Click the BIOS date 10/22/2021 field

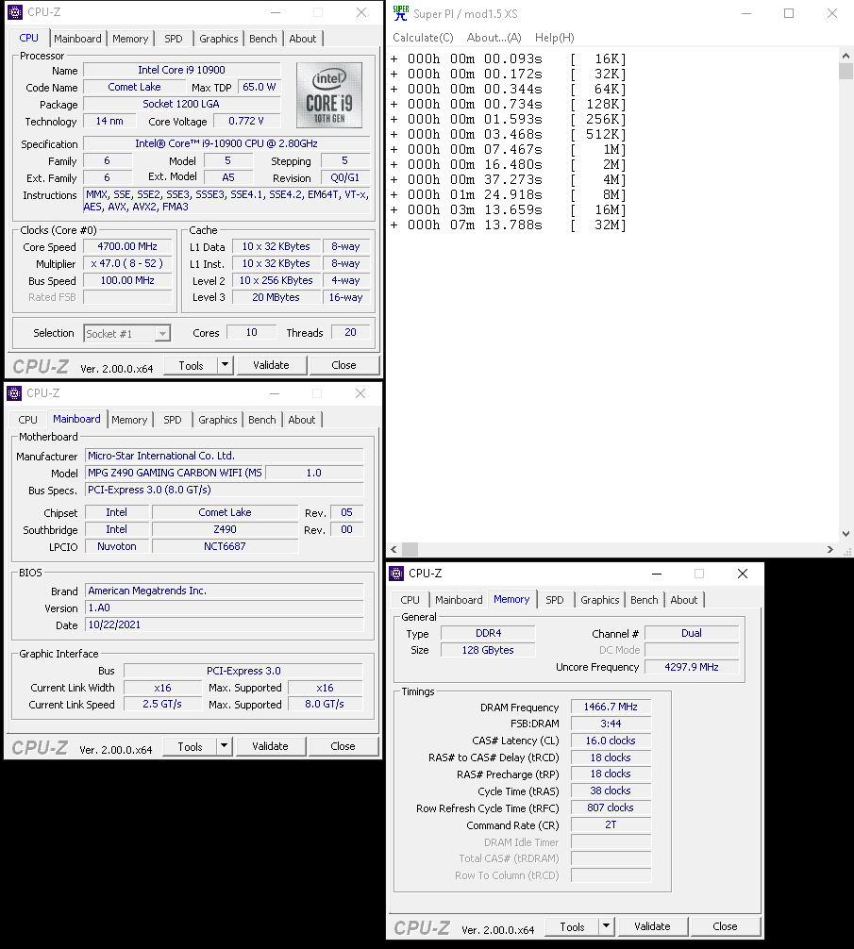pyautogui.click(x=225, y=624)
